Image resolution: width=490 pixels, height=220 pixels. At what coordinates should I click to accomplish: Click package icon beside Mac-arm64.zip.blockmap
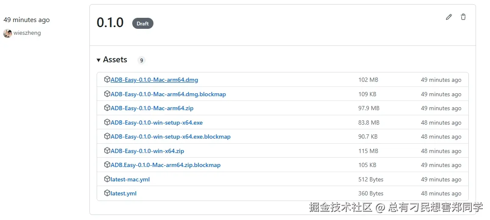pyautogui.click(x=107, y=165)
